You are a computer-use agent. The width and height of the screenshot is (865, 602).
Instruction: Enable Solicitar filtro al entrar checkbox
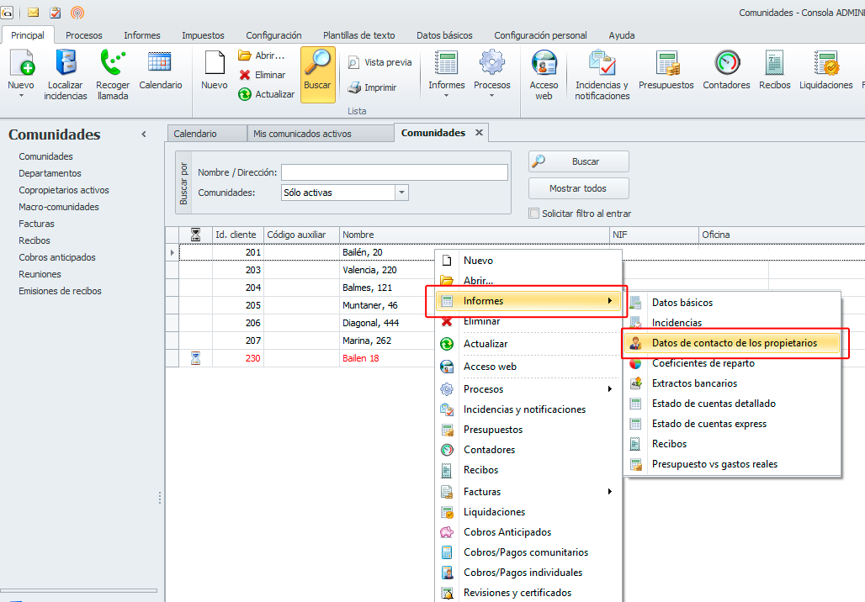tap(533, 214)
